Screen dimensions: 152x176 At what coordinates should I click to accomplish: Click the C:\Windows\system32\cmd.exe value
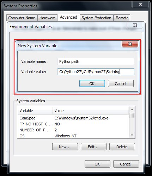click(81, 118)
